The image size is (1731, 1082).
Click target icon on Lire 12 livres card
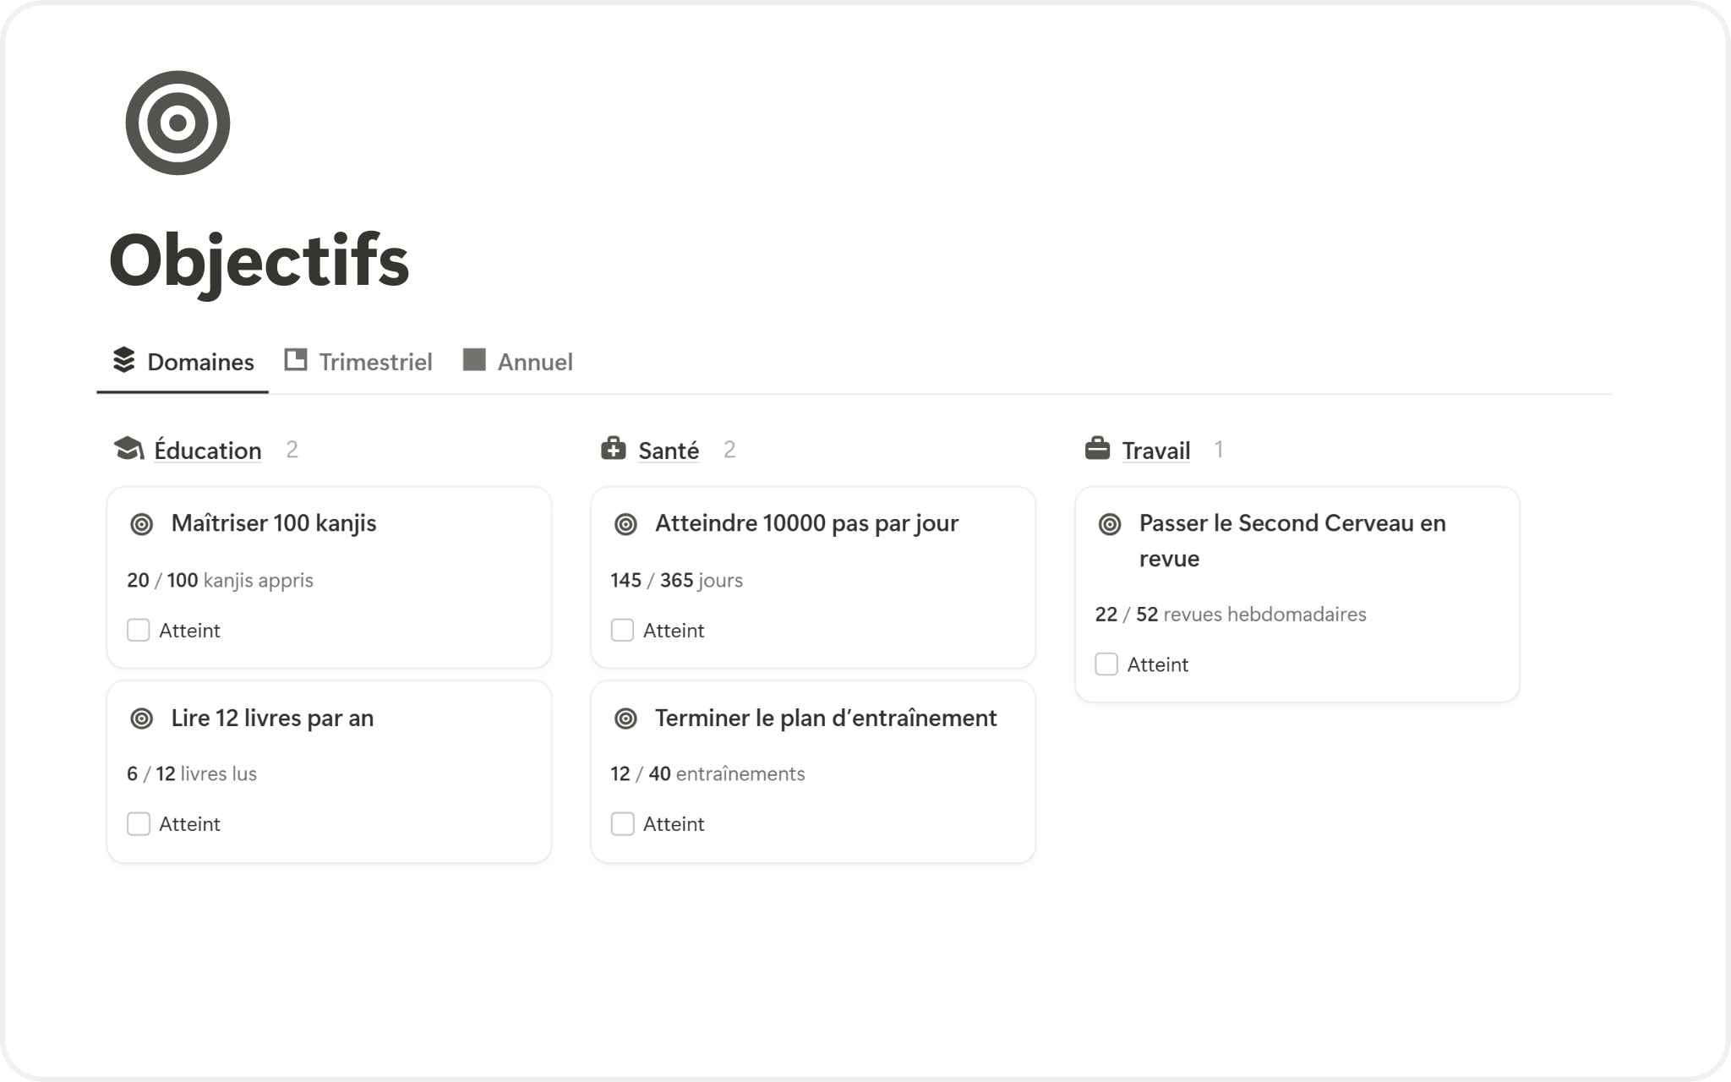[142, 719]
